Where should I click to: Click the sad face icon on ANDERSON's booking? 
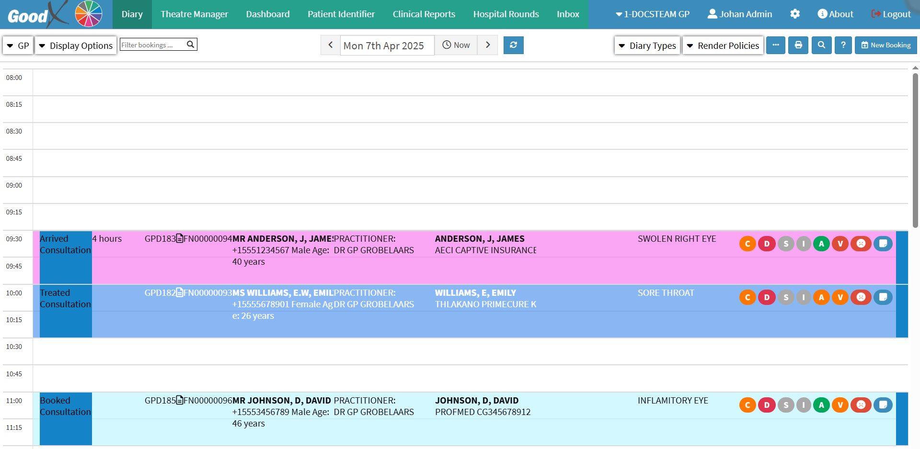(x=861, y=244)
